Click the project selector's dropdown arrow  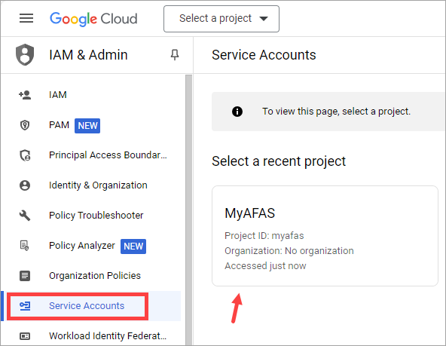(264, 19)
